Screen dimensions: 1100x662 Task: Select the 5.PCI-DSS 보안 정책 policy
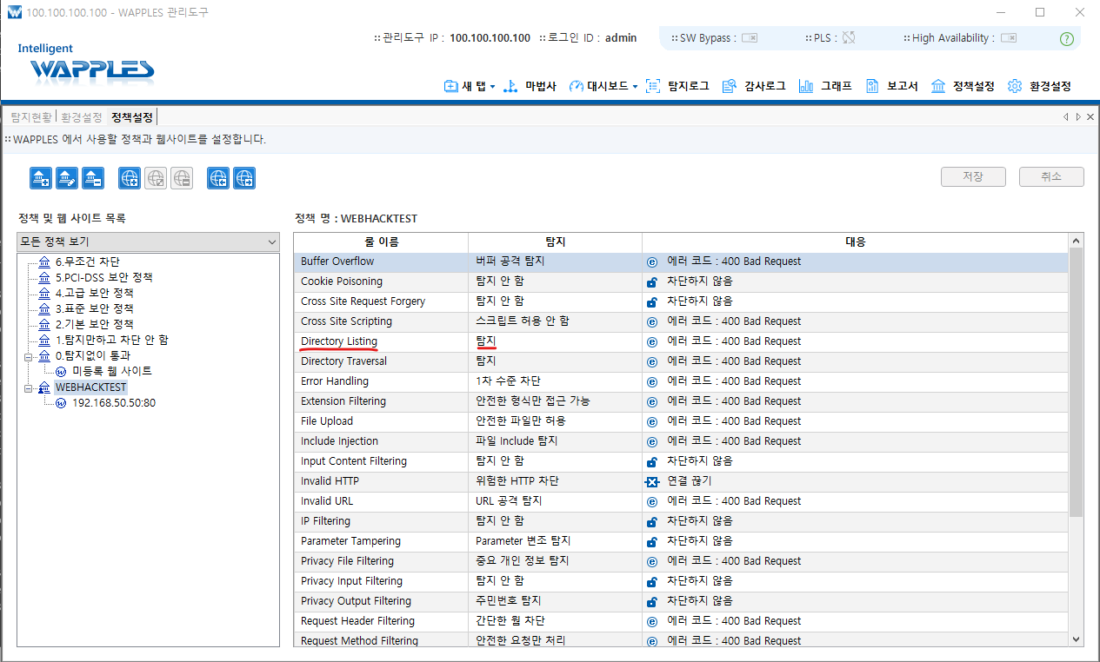104,277
